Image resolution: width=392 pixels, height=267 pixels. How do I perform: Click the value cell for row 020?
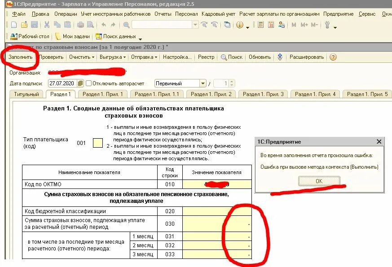tap(217, 211)
